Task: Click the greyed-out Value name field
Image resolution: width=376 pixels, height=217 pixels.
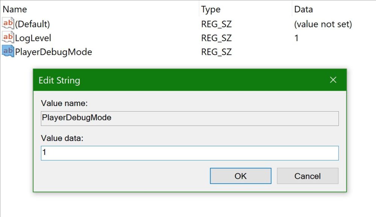Action: coord(190,118)
